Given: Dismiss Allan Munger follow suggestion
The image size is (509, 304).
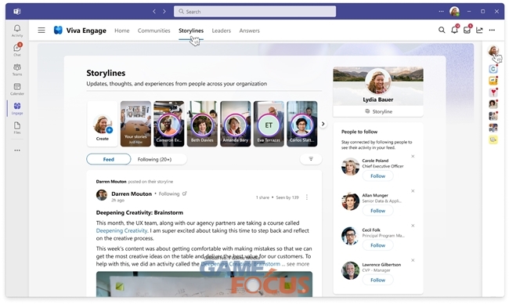Looking at the screenshot, I should [413, 191].
